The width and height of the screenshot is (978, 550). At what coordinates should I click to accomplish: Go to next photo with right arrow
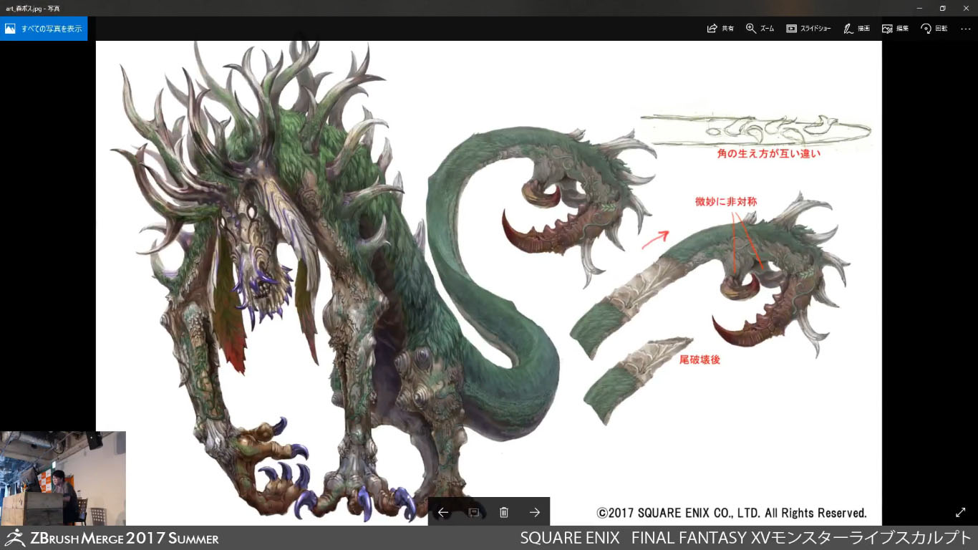tap(534, 512)
